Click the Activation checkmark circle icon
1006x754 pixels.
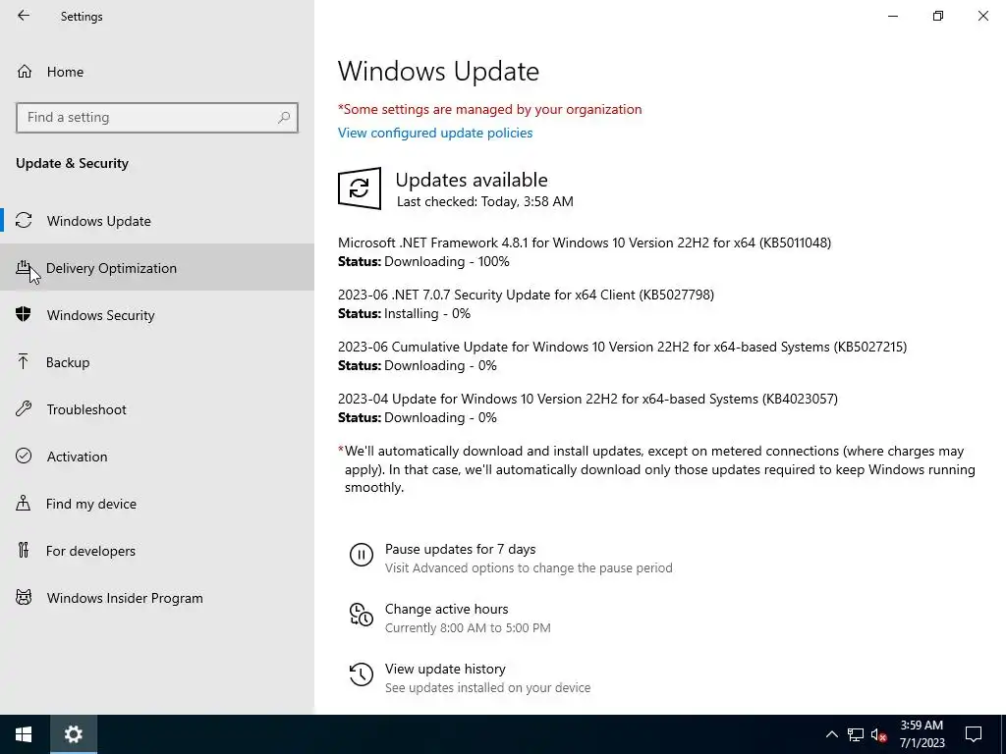pyautogui.click(x=24, y=456)
